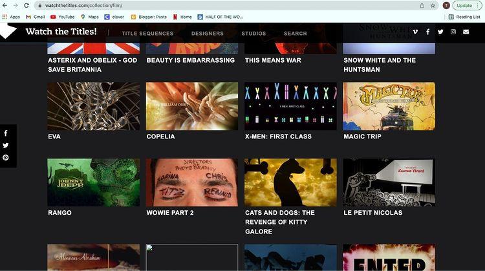This screenshot has height=271, width=485.
Task: Share on Facebook from the side bar
Action: pos(6,133)
